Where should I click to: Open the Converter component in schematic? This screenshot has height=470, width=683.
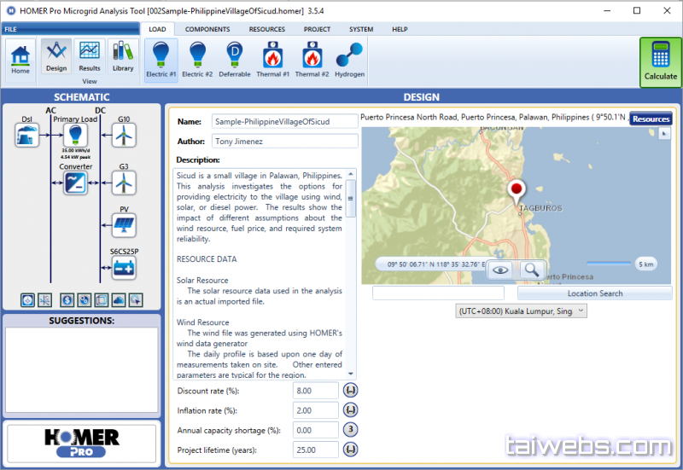pyautogui.click(x=76, y=182)
